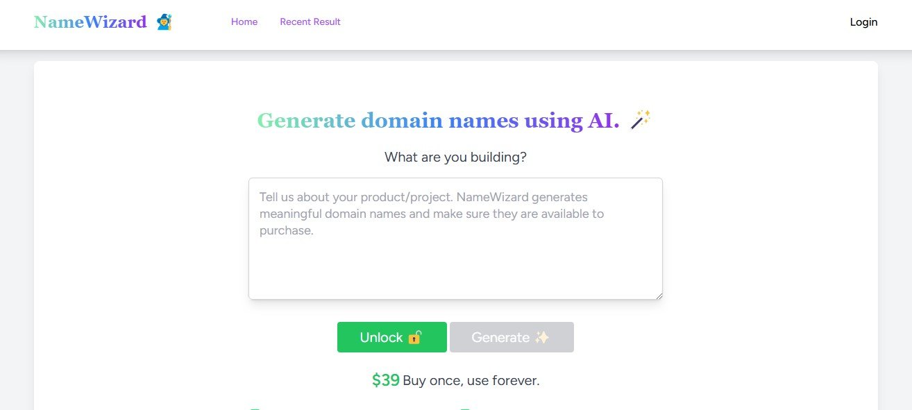Image resolution: width=912 pixels, height=410 pixels.
Task: Click the wizard emoji beside the NameWizard logo
Action: point(164,22)
